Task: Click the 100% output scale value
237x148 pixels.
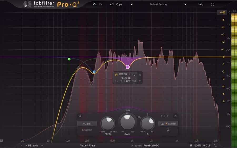Action: (x=198, y=146)
